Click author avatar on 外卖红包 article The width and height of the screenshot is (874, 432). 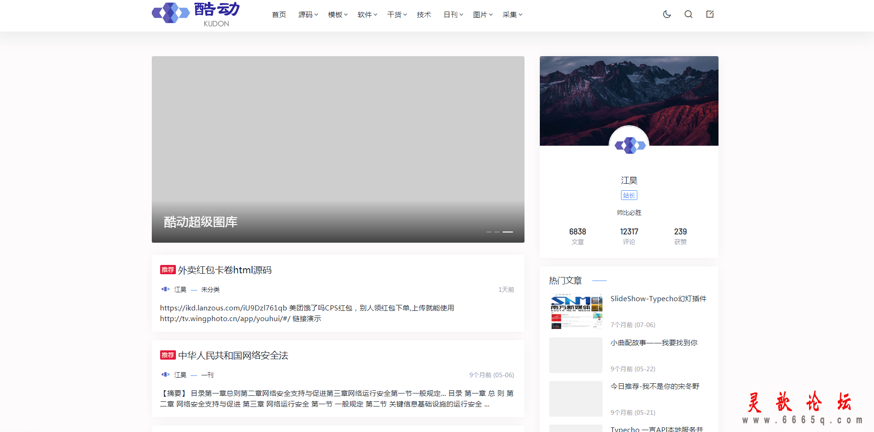click(165, 289)
